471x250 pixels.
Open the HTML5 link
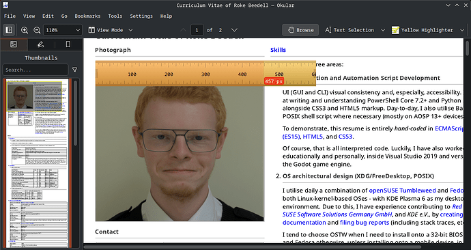click(313, 137)
